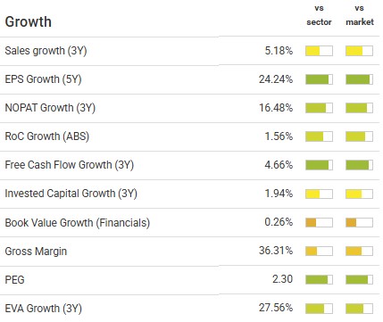The width and height of the screenshot is (383, 322).
Task: Click the Gross Margin vs market bar
Action: [359, 251]
